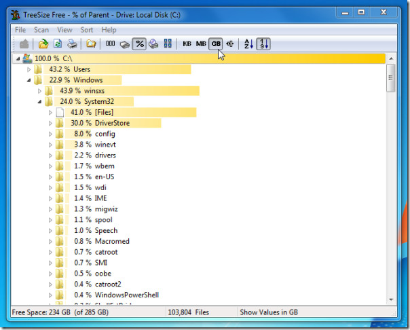
Task: Click the Select Directory open-folder icon
Action: click(43, 43)
